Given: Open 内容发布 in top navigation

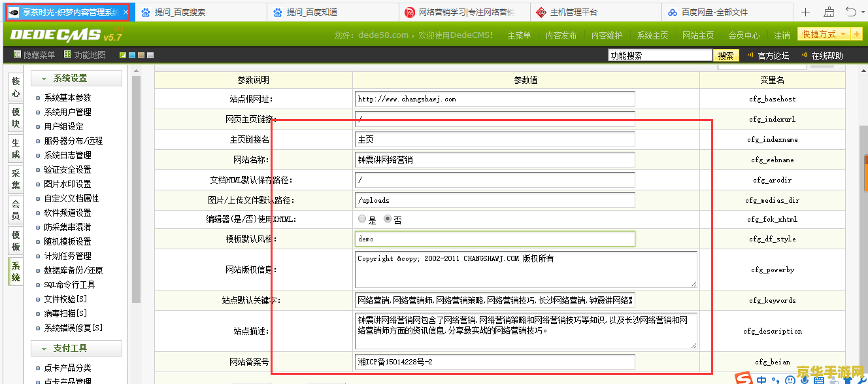Looking at the screenshot, I should [x=561, y=35].
